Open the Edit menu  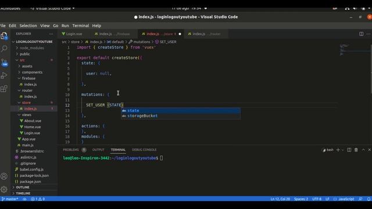[x=12, y=26]
